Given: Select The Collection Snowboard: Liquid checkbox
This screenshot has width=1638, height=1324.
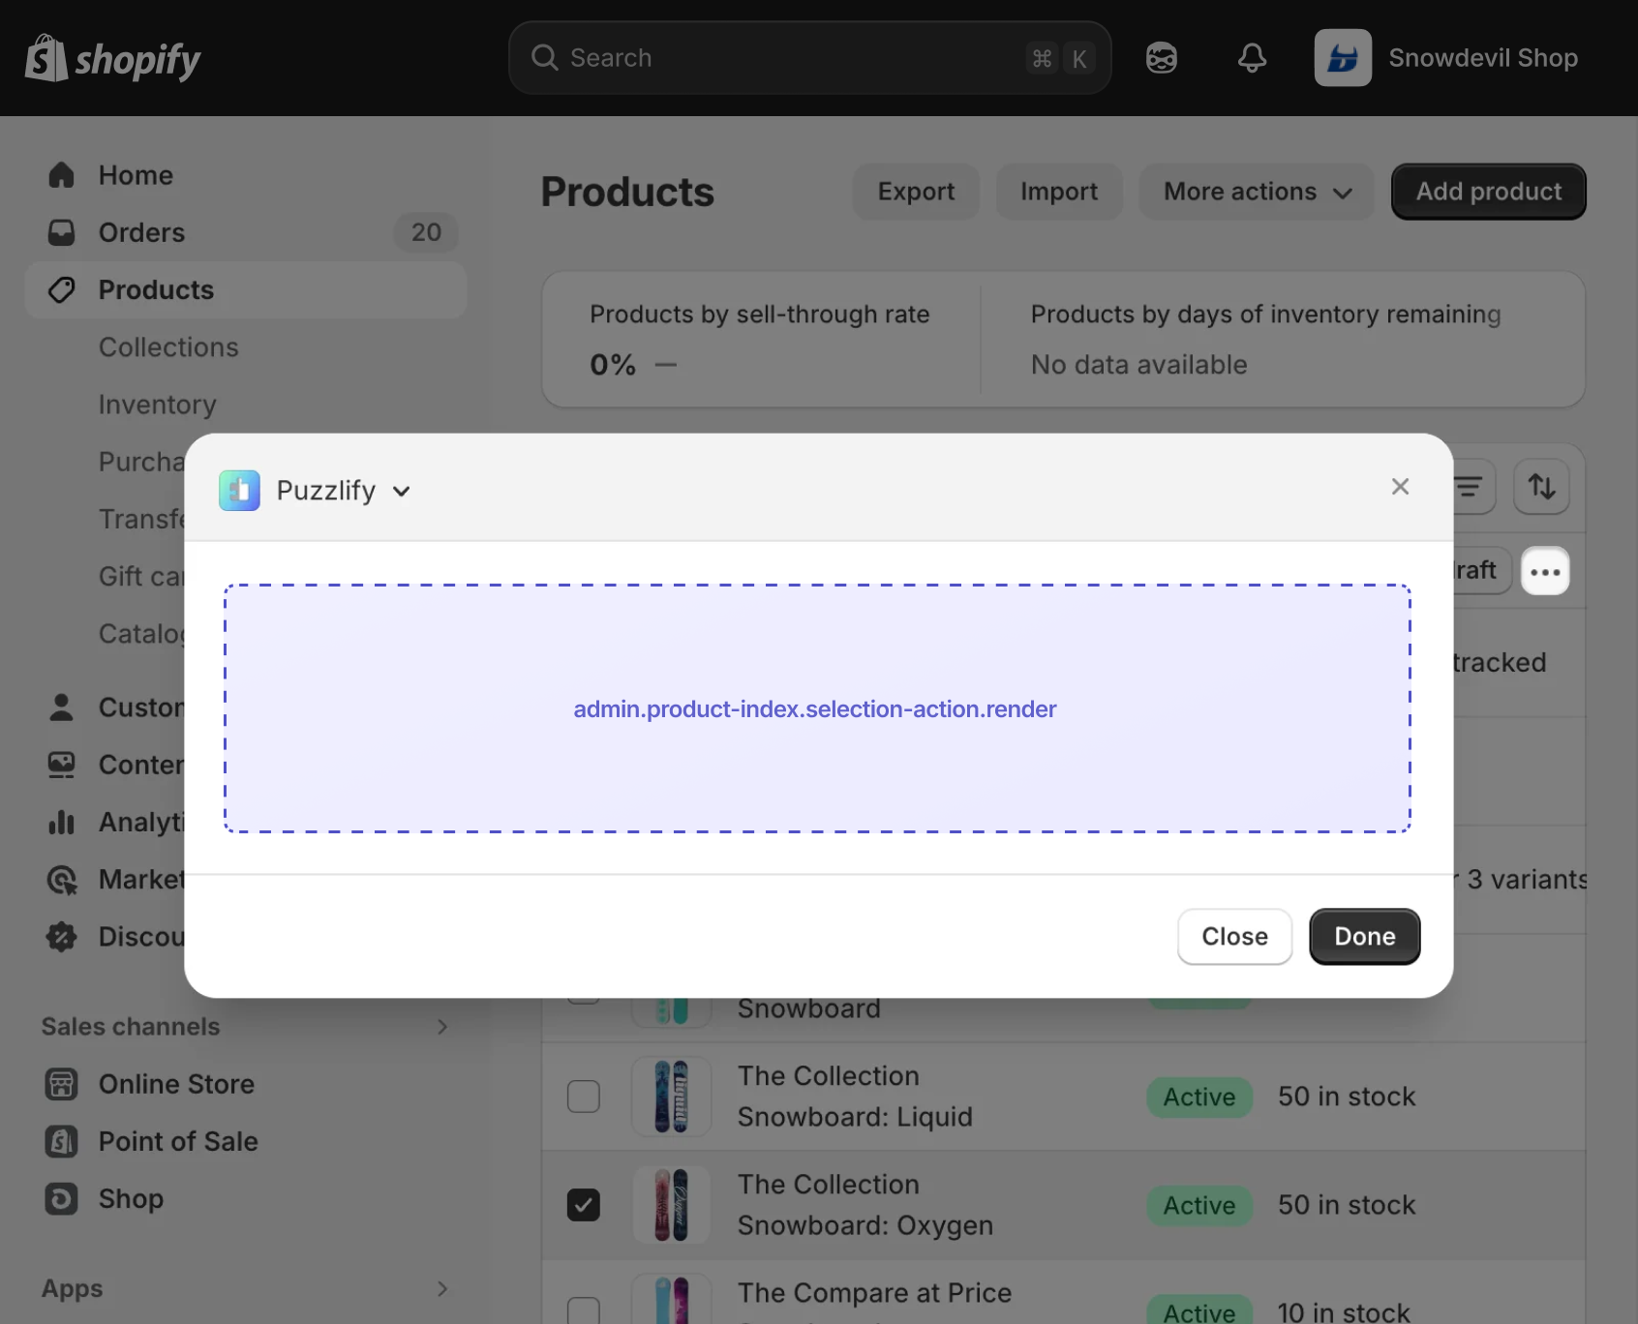Looking at the screenshot, I should click(x=583, y=1097).
